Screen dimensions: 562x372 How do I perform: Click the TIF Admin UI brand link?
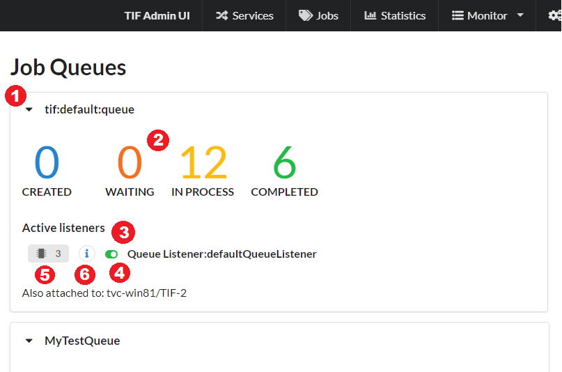pyautogui.click(x=157, y=15)
